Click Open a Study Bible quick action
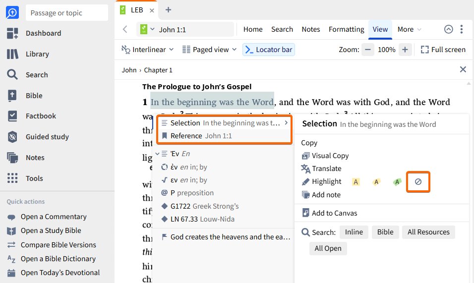Image resolution: width=474 pixels, height=283 pixels. [44, 231]
